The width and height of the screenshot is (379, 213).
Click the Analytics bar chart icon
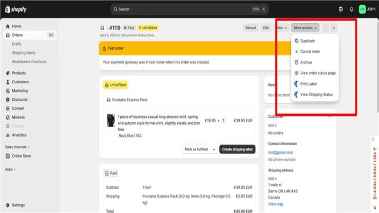(8, 135)
